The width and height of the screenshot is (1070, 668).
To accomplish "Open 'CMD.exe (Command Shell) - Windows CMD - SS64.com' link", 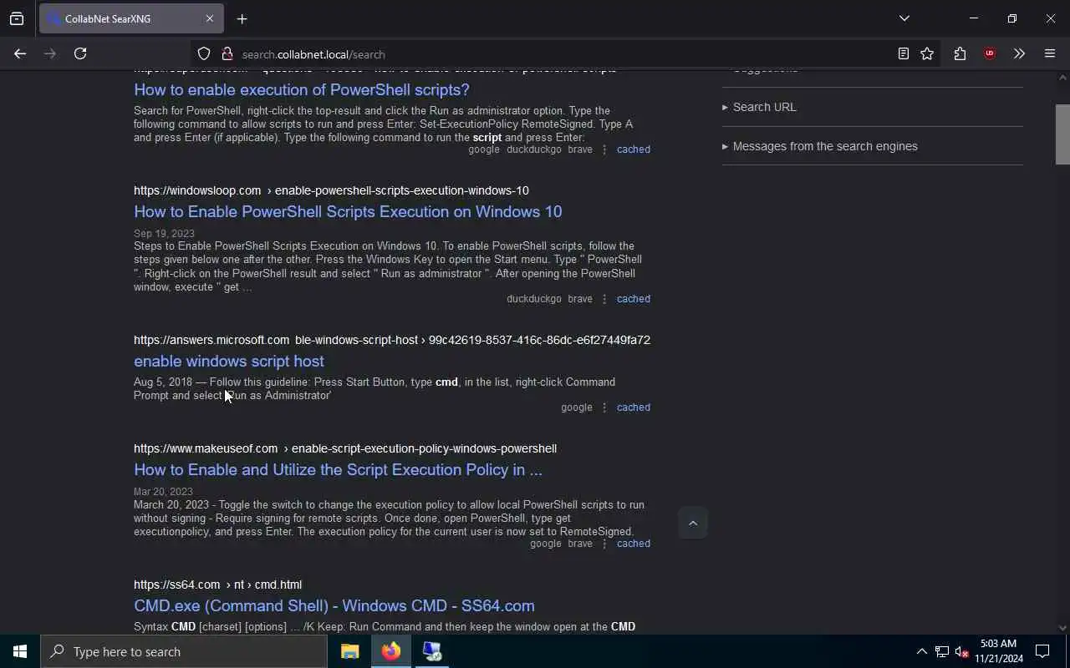I will pos(334,605).
